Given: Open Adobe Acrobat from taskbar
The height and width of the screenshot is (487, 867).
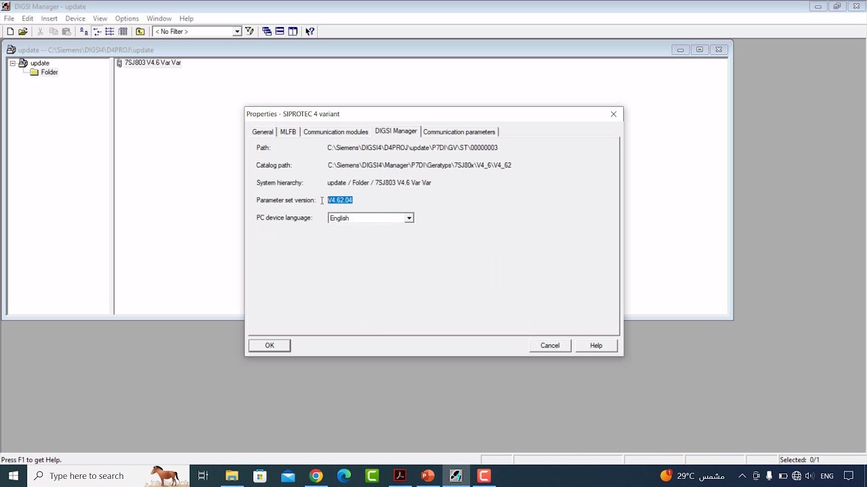Looking at the screenshot, I should [400, 476].
